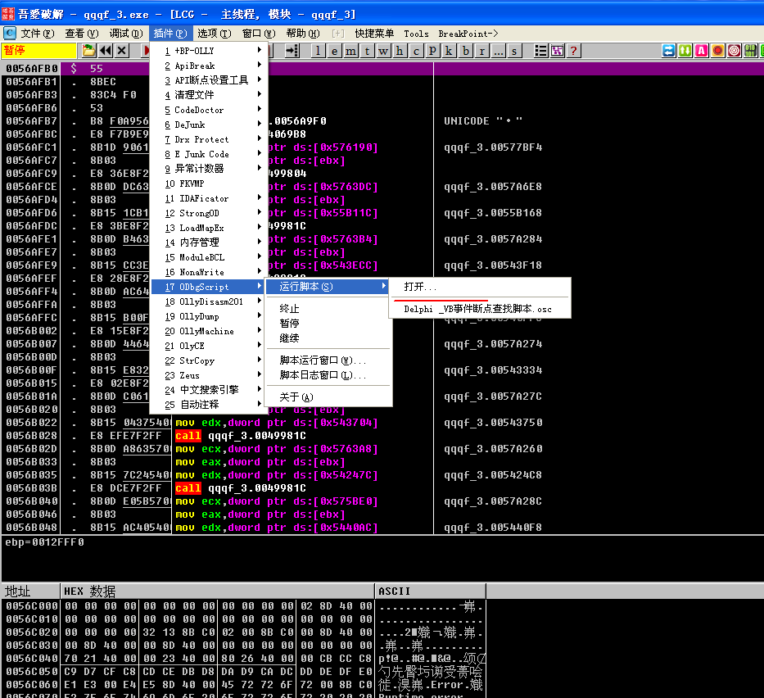Choose 打开... to open a script
Viewport: 764px width, 698px height.
pyautogui.click(x=480, y=287)
